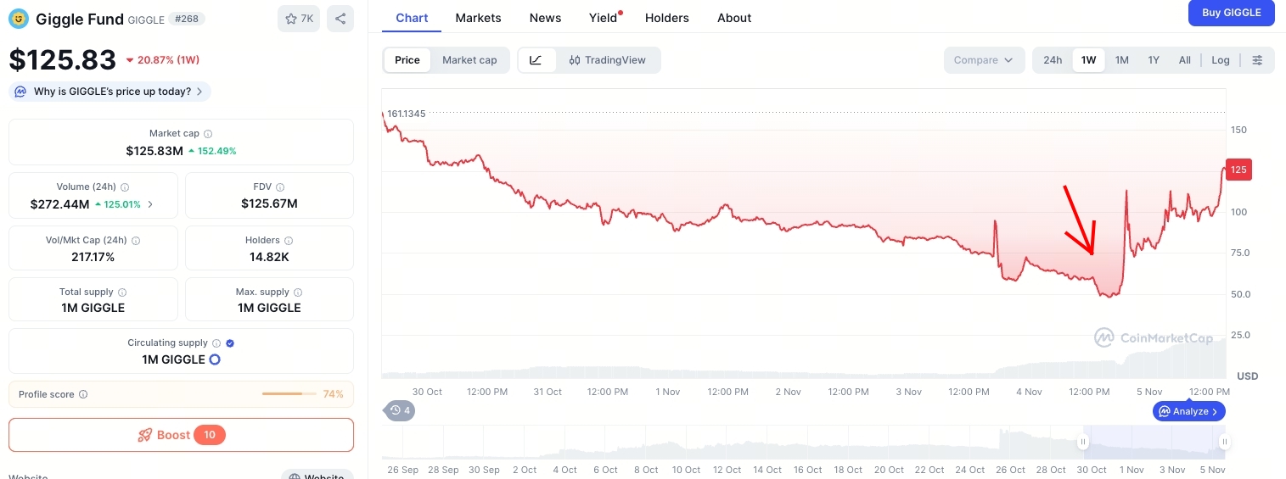Select the 1M time range
Viewport: 1286px width, 479px height.
point(1121,60)
